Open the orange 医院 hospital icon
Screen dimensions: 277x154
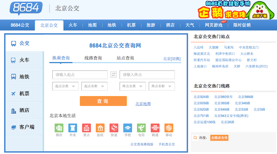click(100, 128)
